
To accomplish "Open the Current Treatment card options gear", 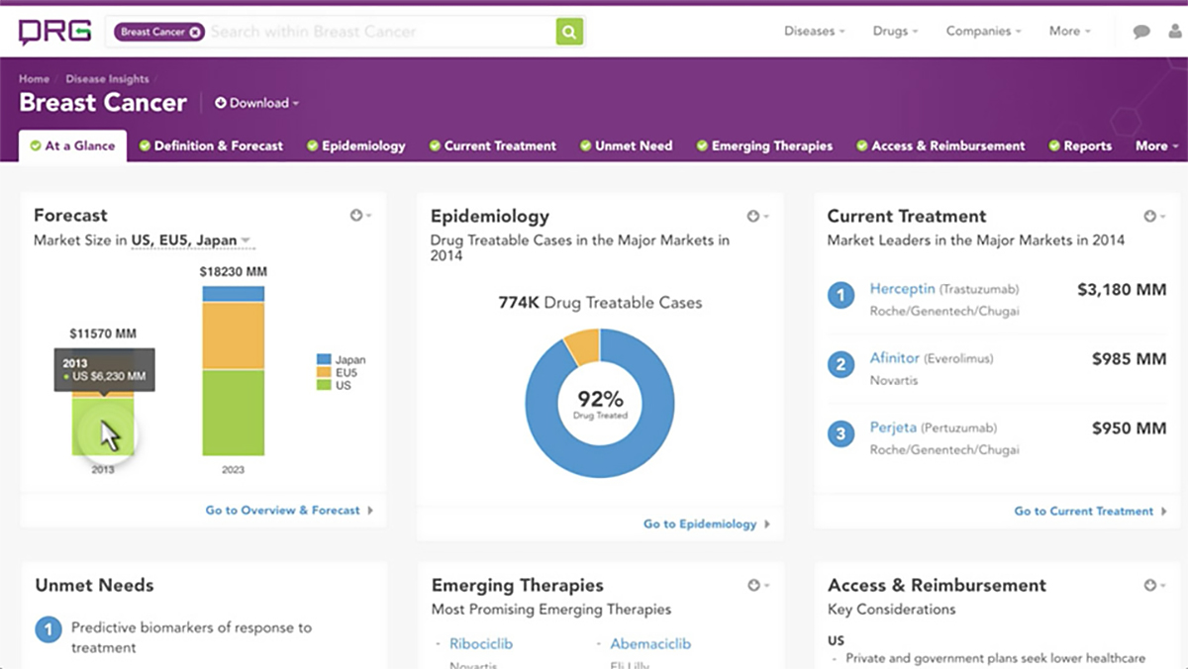I will click(x=1154, y=216).
